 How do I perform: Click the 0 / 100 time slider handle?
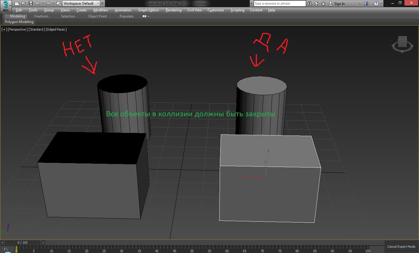point(22,243)
